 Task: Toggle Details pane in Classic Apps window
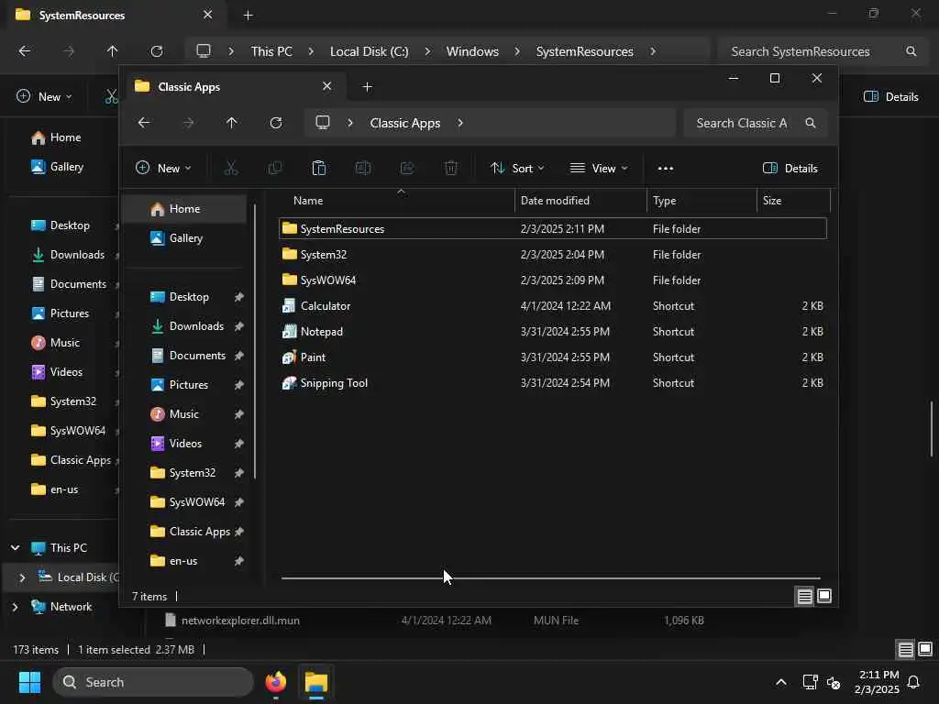pyautogui.click(x=790, y=169)
